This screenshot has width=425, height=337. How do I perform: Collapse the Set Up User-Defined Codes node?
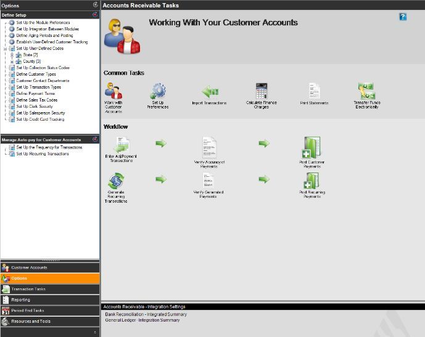click(x=5, y=48)
